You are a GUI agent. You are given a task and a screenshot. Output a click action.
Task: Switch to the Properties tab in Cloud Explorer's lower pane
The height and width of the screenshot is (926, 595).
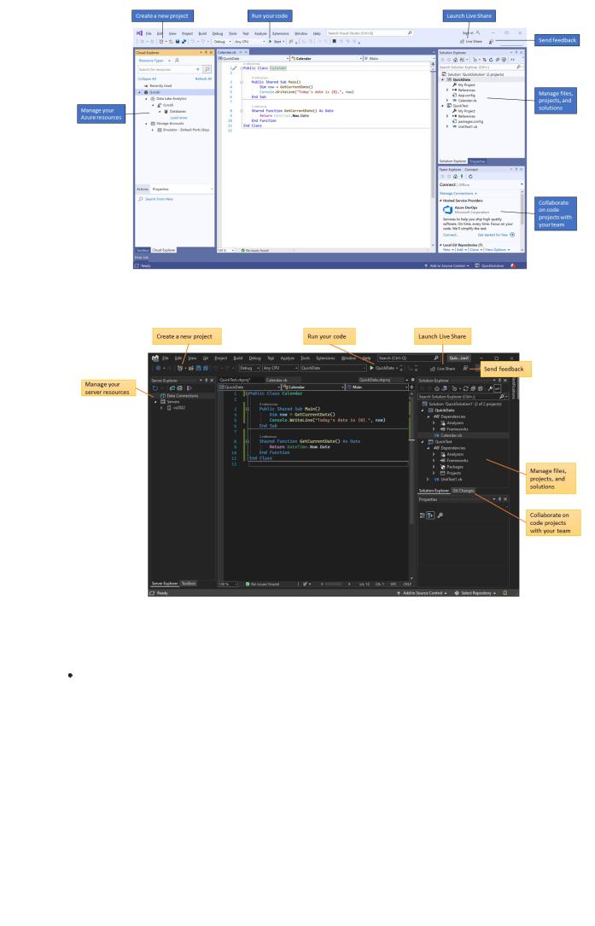tap(160, 189)
